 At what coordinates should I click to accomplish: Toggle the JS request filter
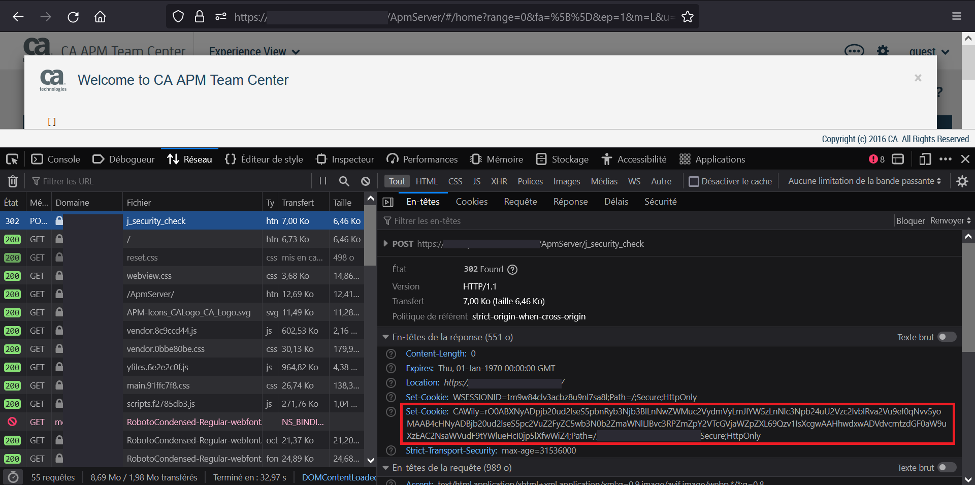[476, 181]
